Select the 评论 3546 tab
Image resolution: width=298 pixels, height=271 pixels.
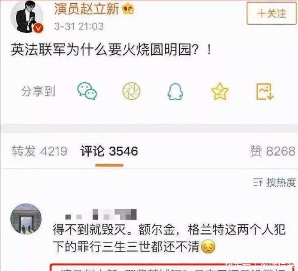[109, 151]
